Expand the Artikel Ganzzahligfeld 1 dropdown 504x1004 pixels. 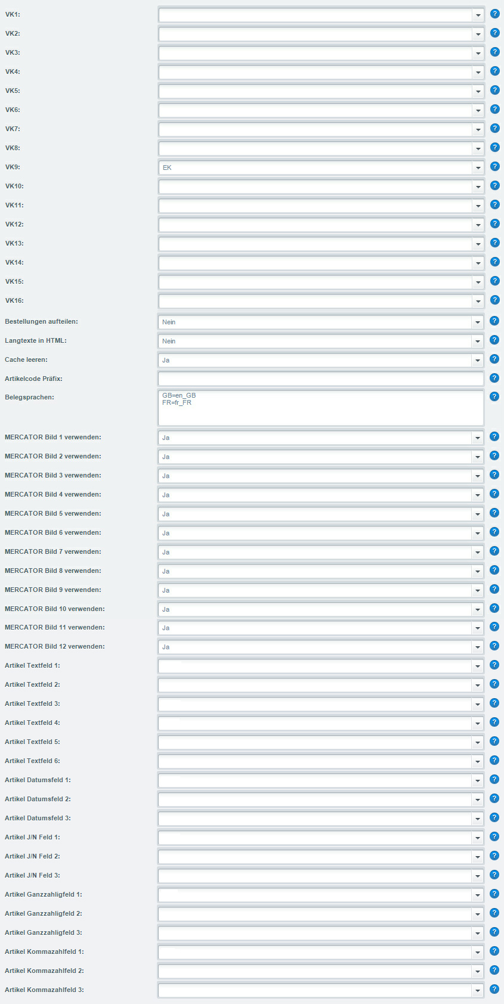click(x=321, y=895)
